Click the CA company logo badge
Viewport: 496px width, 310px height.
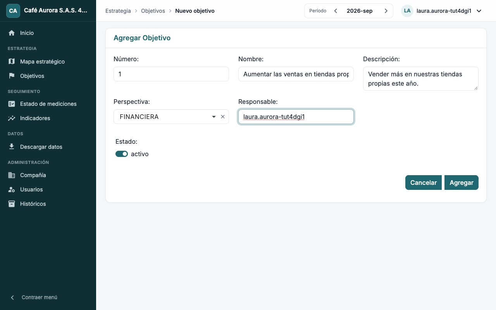pos(13,11)
